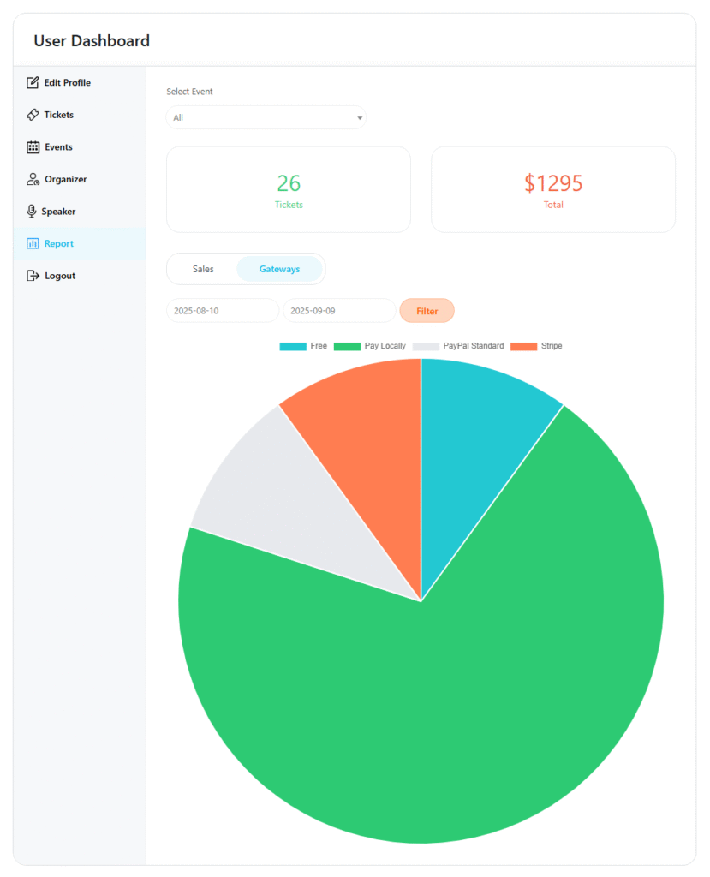Expand the All events combo box arrow
This screenshot has height=877, width=710.
click(359, 117)
